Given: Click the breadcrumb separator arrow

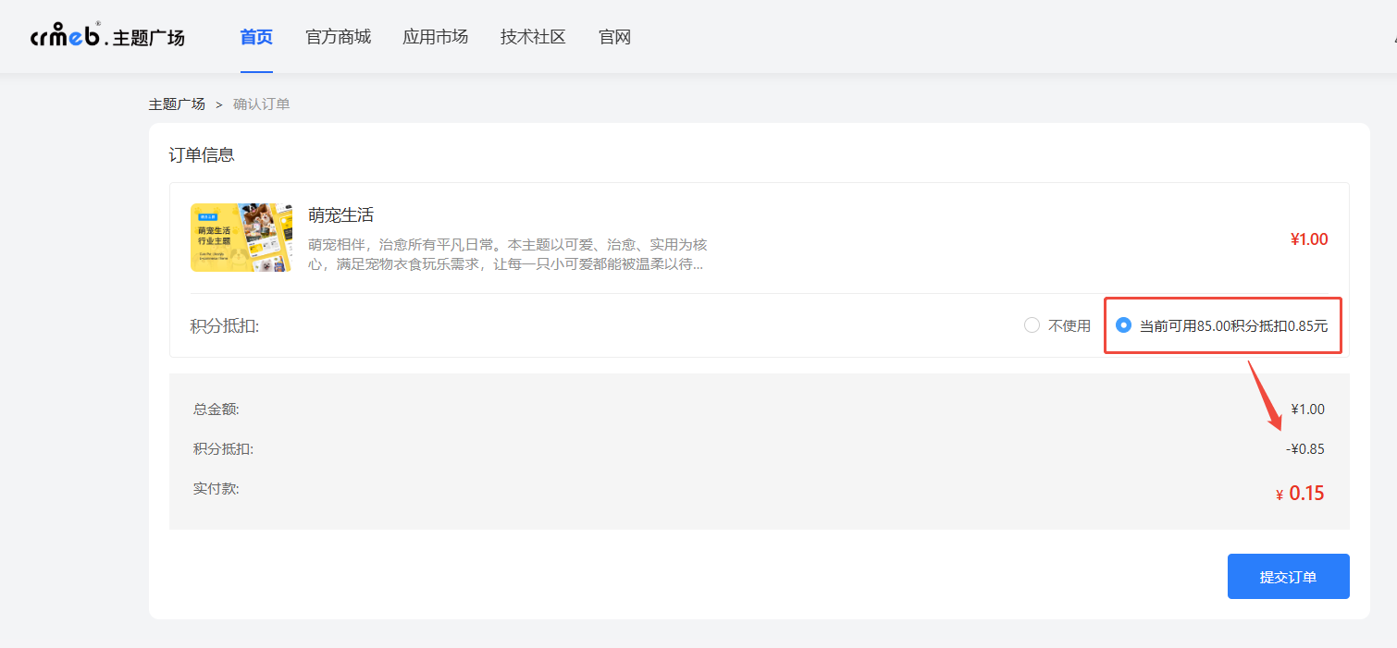Looking at the screenshot, I should click(x=219, y=104).
